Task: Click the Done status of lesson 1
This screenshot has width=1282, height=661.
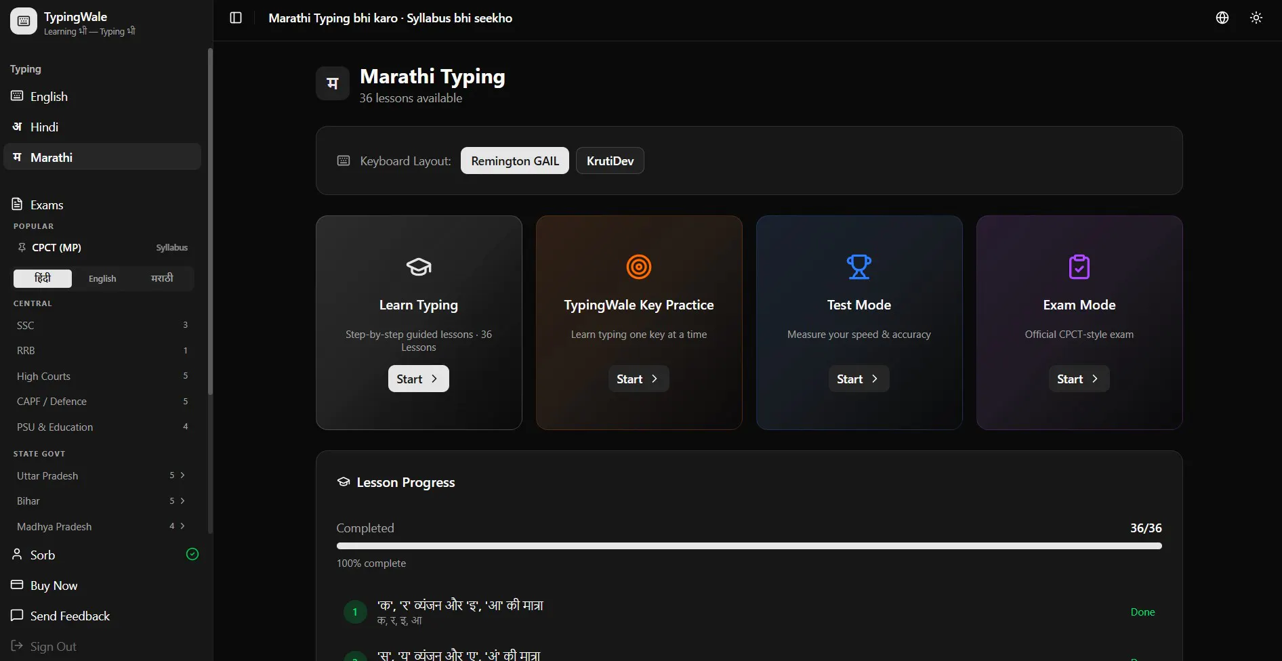Action: 1142,612
